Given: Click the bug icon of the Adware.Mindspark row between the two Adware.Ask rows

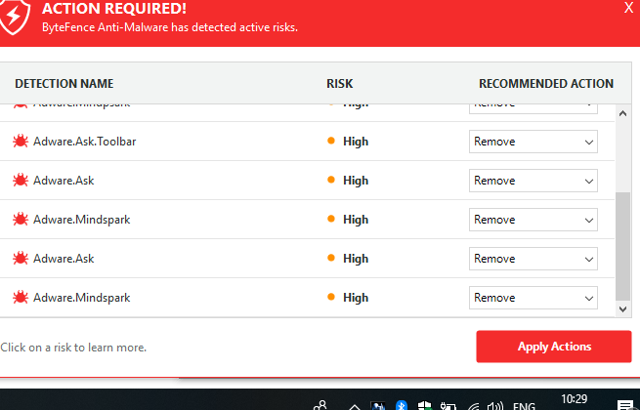Looking at the screenshot, I should pyautogui.click(x=21, y=220).
